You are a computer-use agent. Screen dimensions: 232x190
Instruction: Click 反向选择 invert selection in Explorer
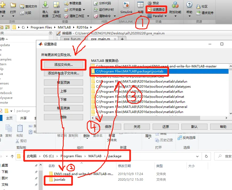tap(186, 138)
